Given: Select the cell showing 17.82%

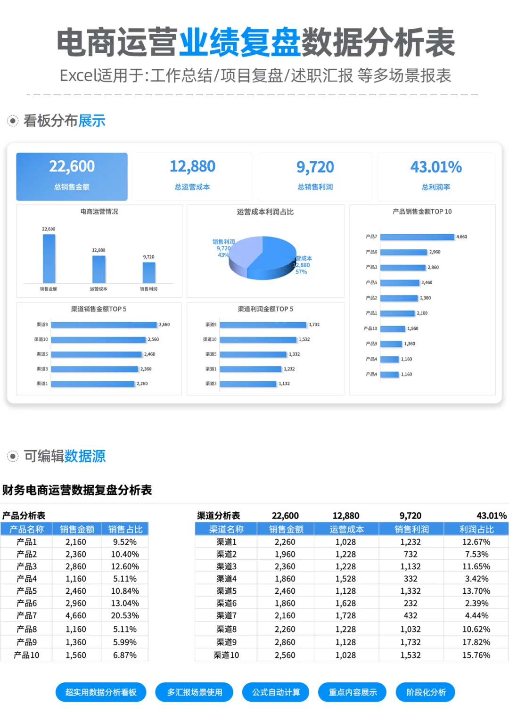Looking at the screenshot, I should coord(476,642).
